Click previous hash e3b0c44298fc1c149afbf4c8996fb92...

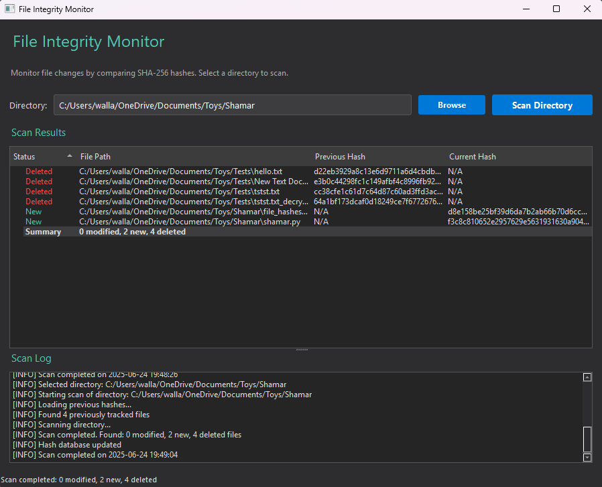coord(377,181)
